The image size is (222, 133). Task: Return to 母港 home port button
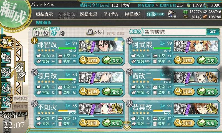21,71
